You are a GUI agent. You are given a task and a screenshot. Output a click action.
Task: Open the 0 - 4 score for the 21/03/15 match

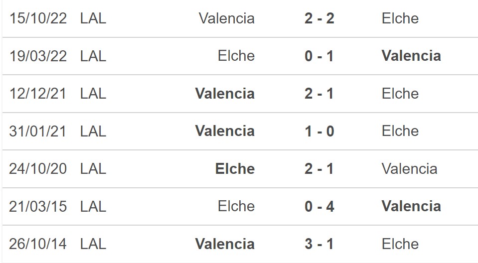tap(319, 207)
